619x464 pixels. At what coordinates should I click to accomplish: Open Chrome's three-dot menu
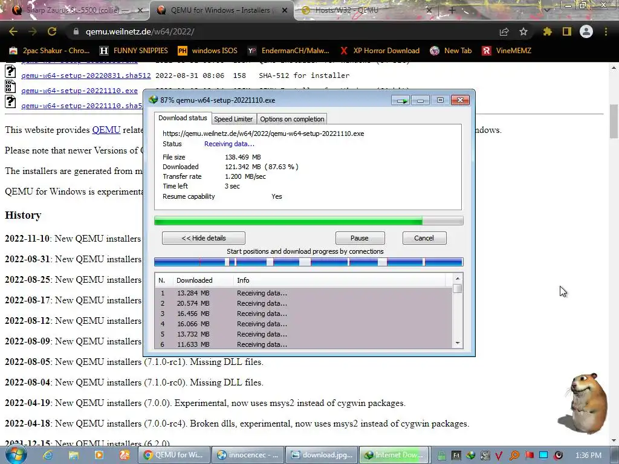[606, 32]
